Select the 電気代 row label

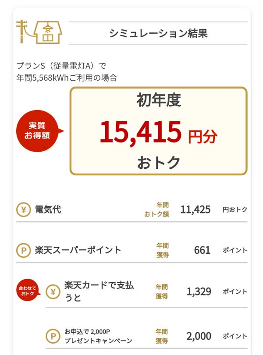48,209
